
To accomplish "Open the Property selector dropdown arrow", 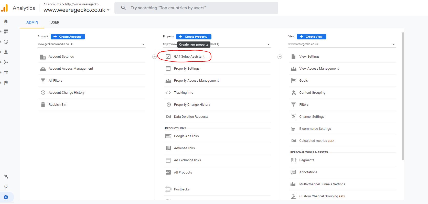I will pos(268,45).
